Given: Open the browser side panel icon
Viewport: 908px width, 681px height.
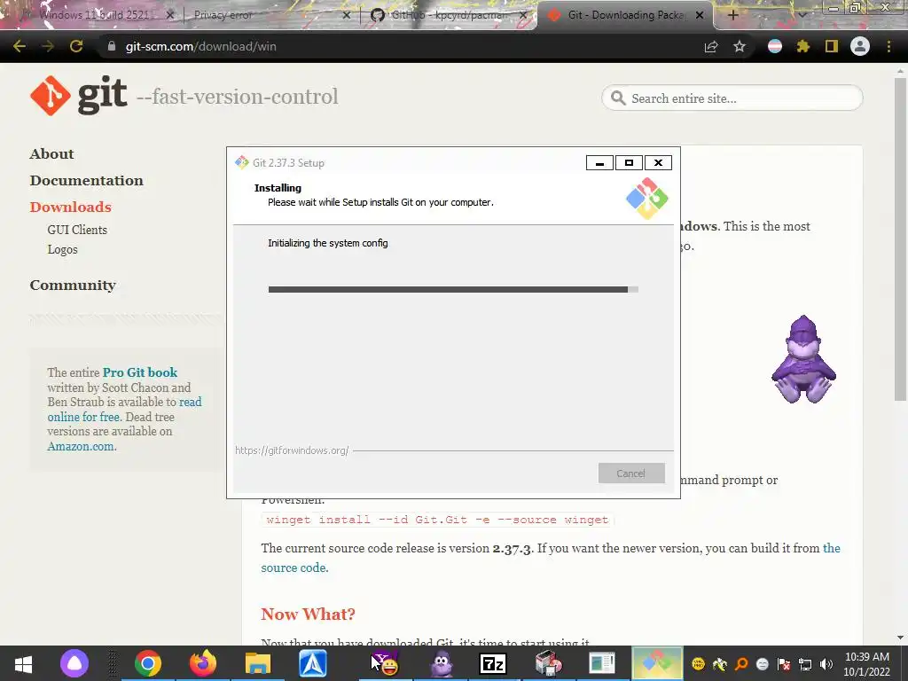Looking at the screenshot, I should click(832, 46).
